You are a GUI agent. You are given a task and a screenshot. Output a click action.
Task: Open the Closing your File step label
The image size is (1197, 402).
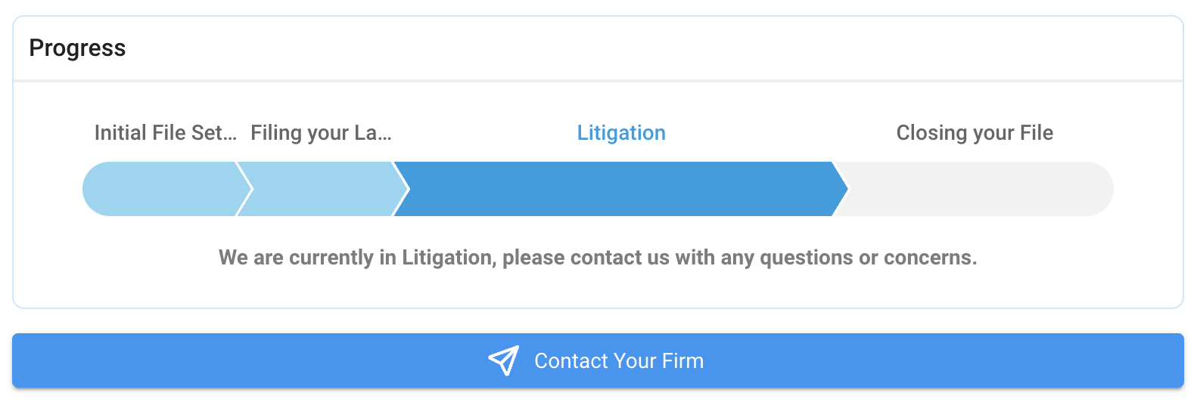tap(975, 133)
